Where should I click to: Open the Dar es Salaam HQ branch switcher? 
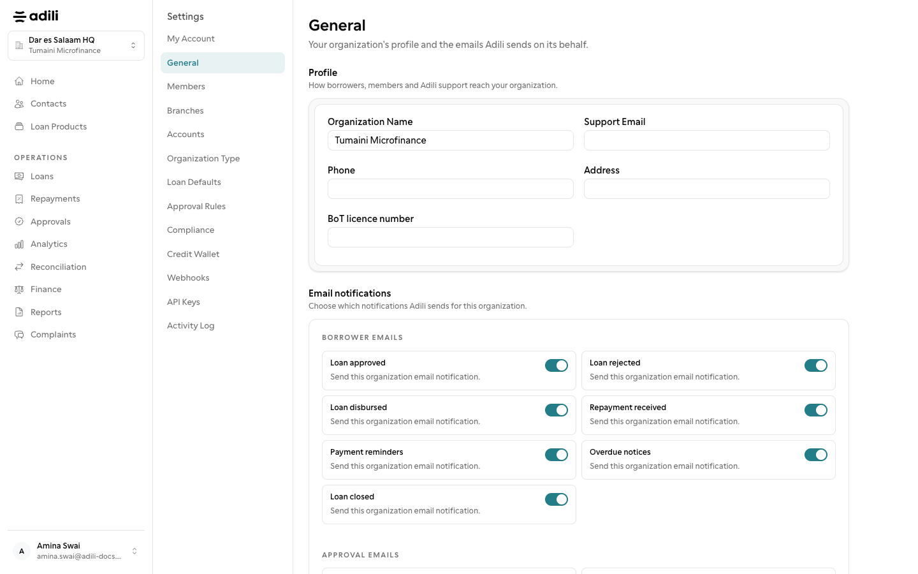(76, 45)
